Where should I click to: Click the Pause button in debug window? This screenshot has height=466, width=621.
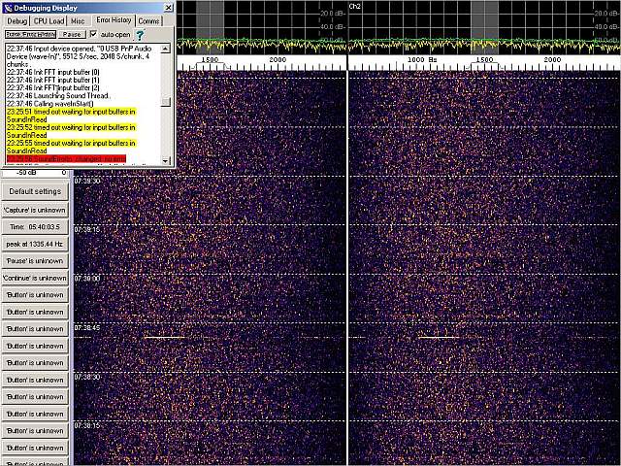pos(72,34)
